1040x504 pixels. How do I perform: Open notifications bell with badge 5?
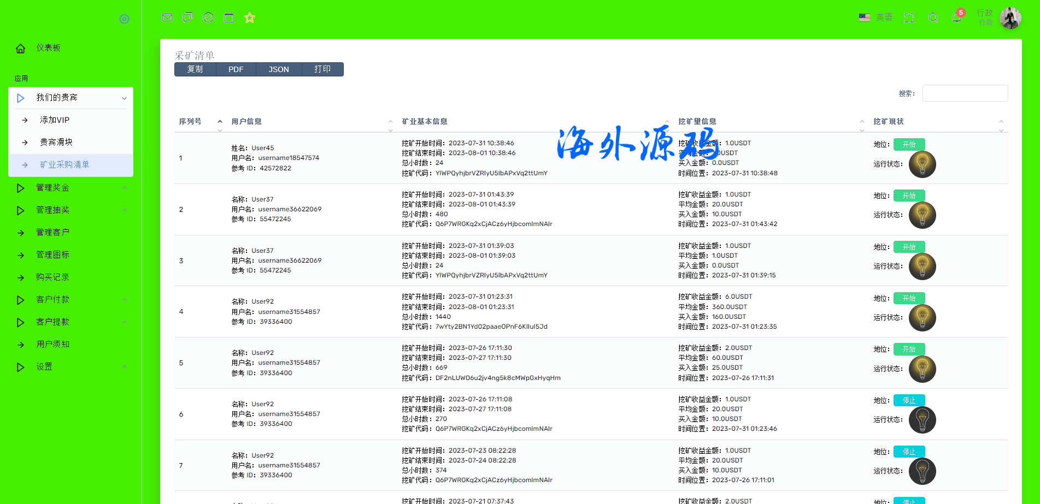(956, 17)
